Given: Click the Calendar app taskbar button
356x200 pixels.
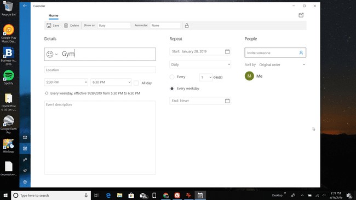Looking at the screenshot, I should tap(200, 195).
